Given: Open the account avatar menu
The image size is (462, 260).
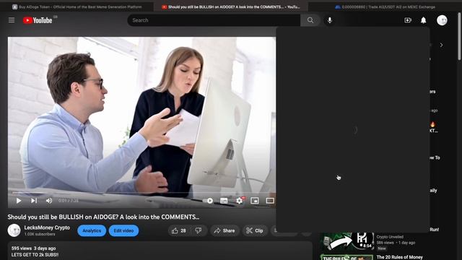Looking at the screenshot, I should coord(442,20).
